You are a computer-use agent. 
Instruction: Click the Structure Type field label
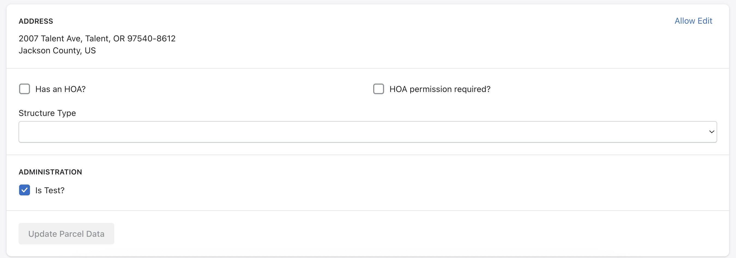[47, 113]
